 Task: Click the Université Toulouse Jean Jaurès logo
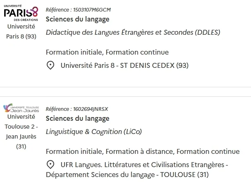click(x=21, y=108)
